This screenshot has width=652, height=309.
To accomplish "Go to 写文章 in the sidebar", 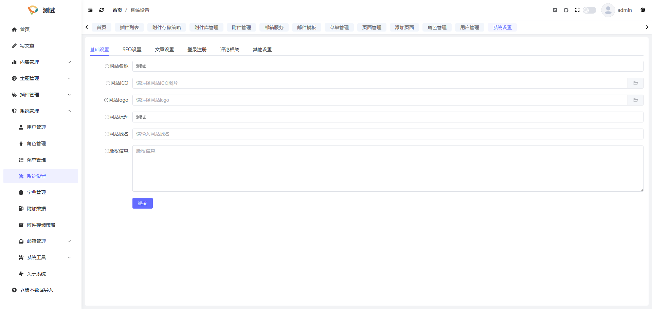I will coord(27,46).
